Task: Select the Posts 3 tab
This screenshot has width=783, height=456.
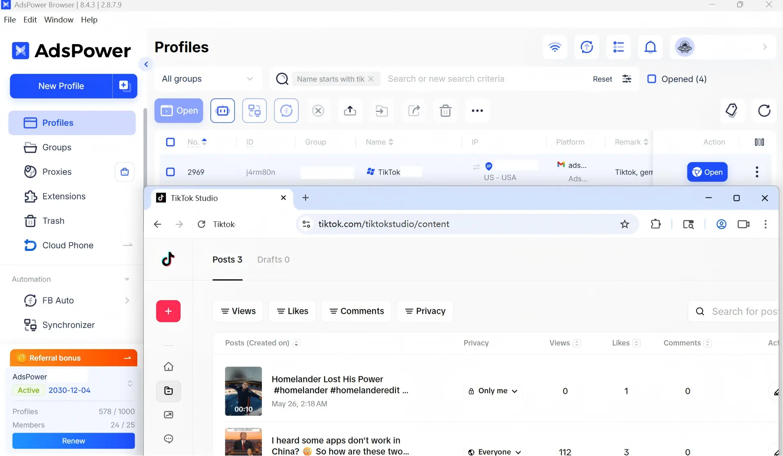Action: click(228, 260)
